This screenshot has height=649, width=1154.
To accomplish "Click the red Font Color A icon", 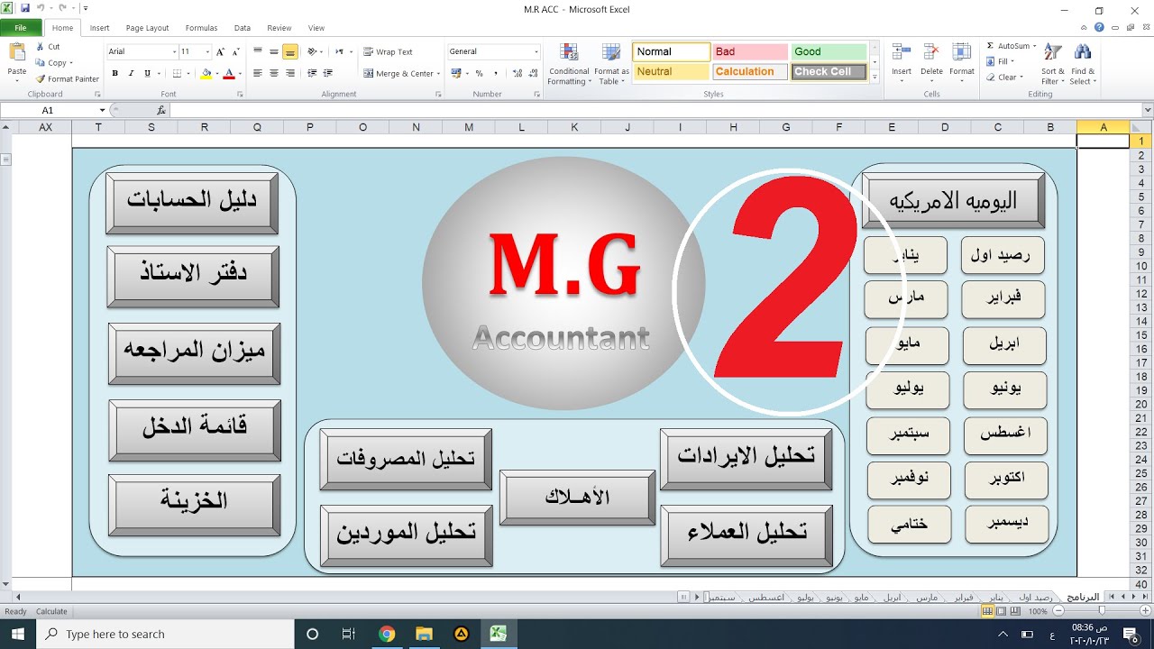I will (229, 74).
